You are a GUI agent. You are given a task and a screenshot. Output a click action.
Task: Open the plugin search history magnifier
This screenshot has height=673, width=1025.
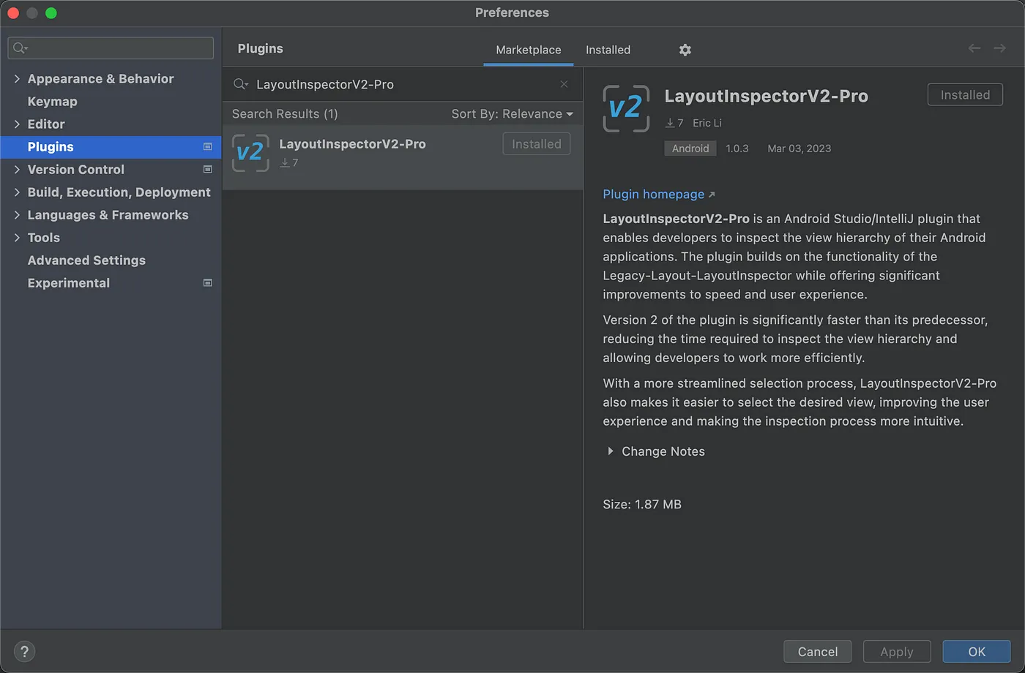[x=241, y=84]
